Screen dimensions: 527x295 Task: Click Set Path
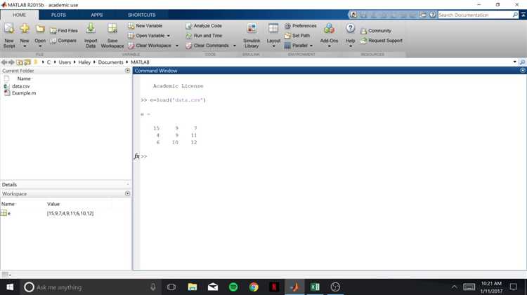[297, 36]
